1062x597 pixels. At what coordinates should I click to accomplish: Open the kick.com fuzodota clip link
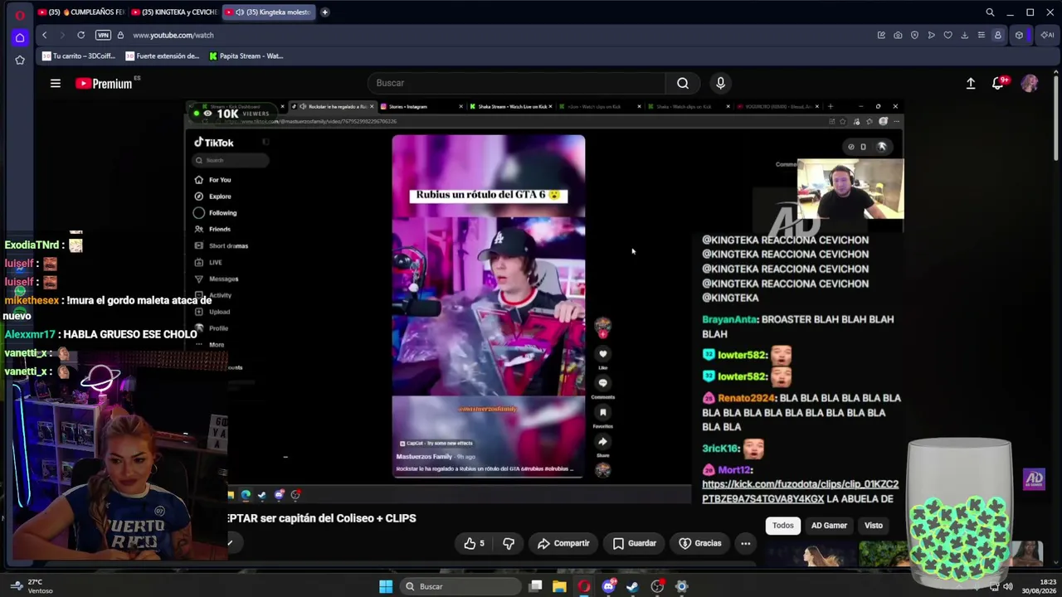point(800,491)
